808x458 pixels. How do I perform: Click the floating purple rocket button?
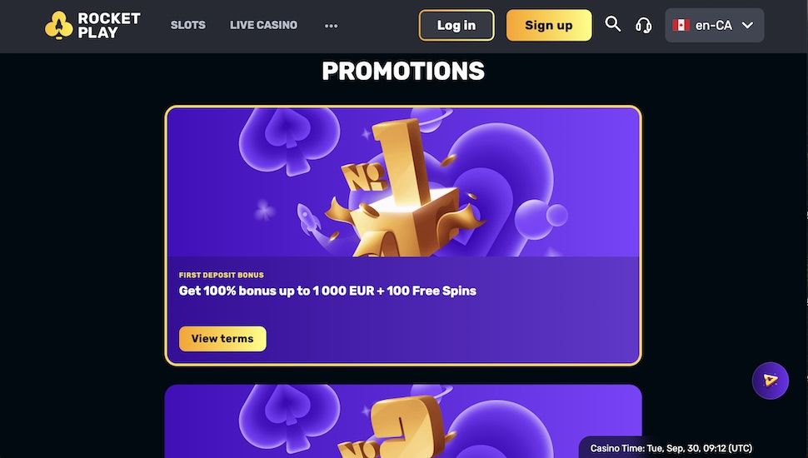point(770,381)
